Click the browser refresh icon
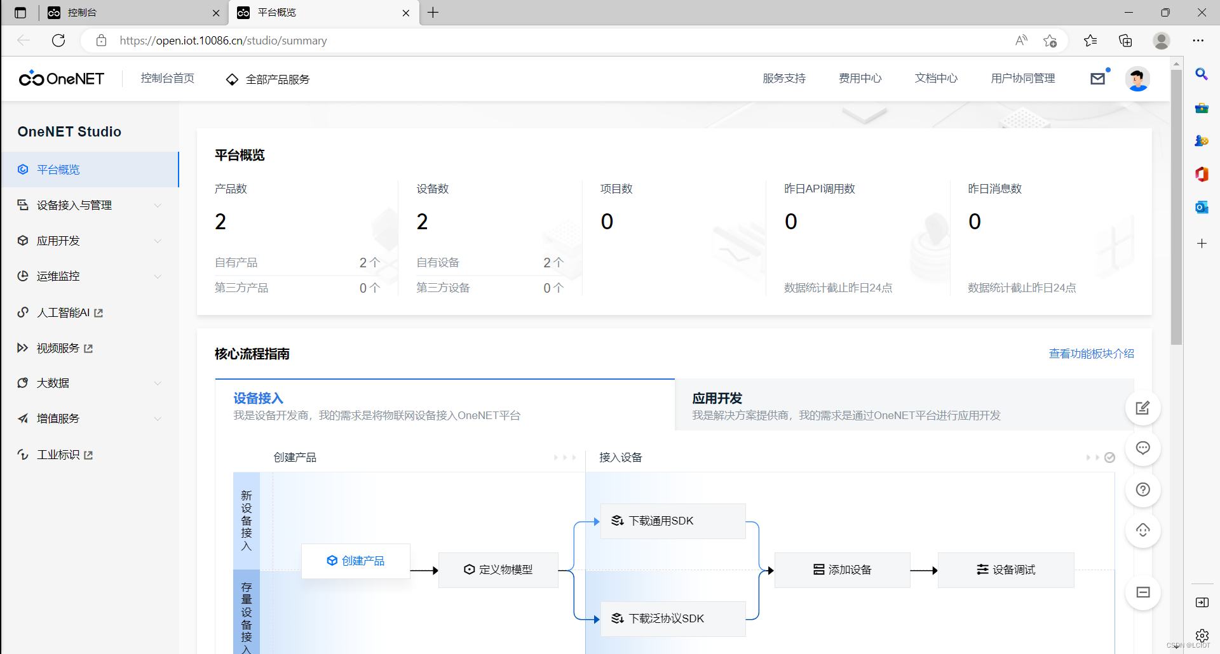The height and width of the screenshot is (654, 1220). [58, 41]
